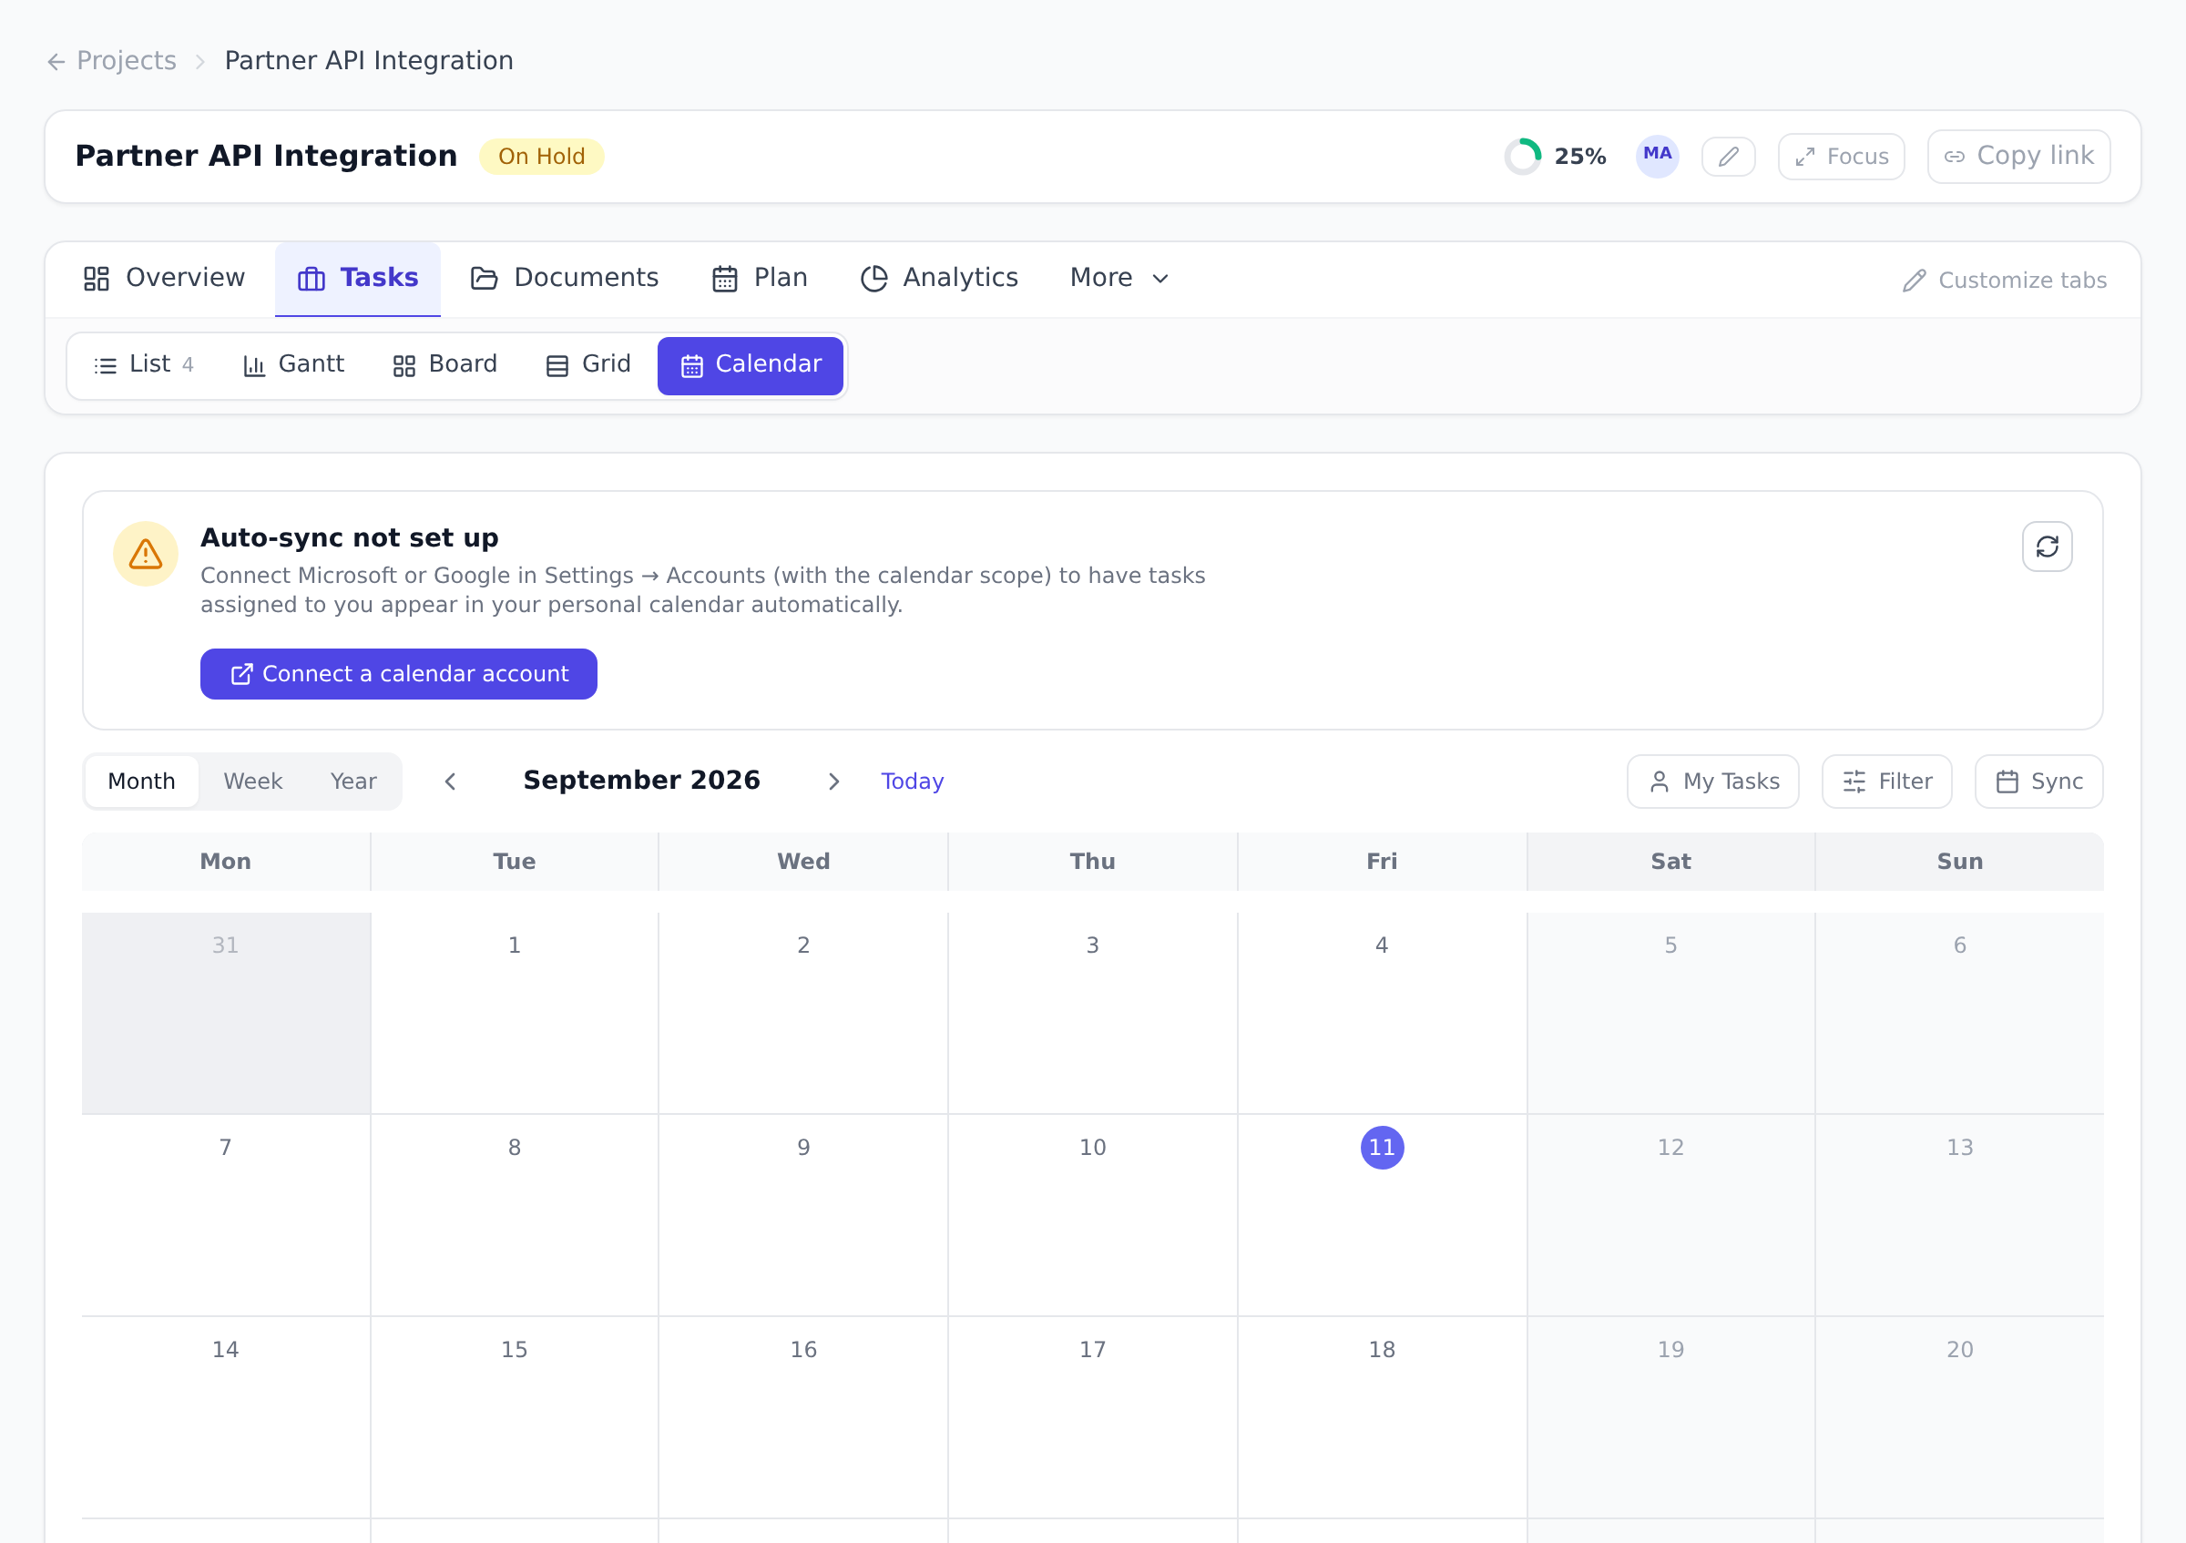The image size is (2186, 1543).
Task: Click Sunday 20 in the calendar
Action: [1959, 1416]
